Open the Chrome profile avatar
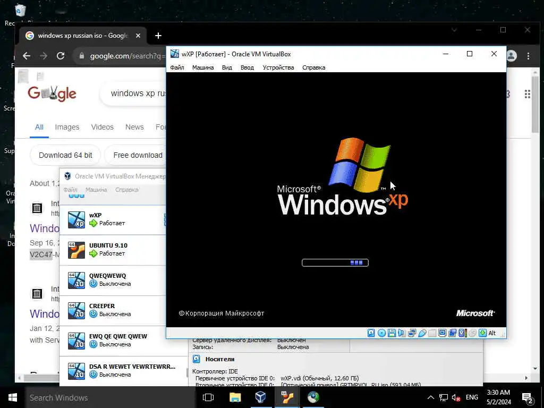 point(512,56)
